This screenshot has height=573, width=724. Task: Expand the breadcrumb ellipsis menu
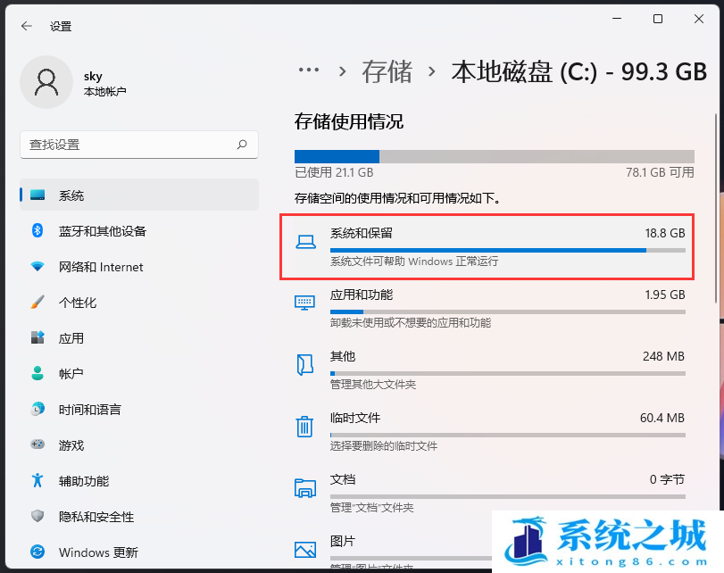click(309, 71)
